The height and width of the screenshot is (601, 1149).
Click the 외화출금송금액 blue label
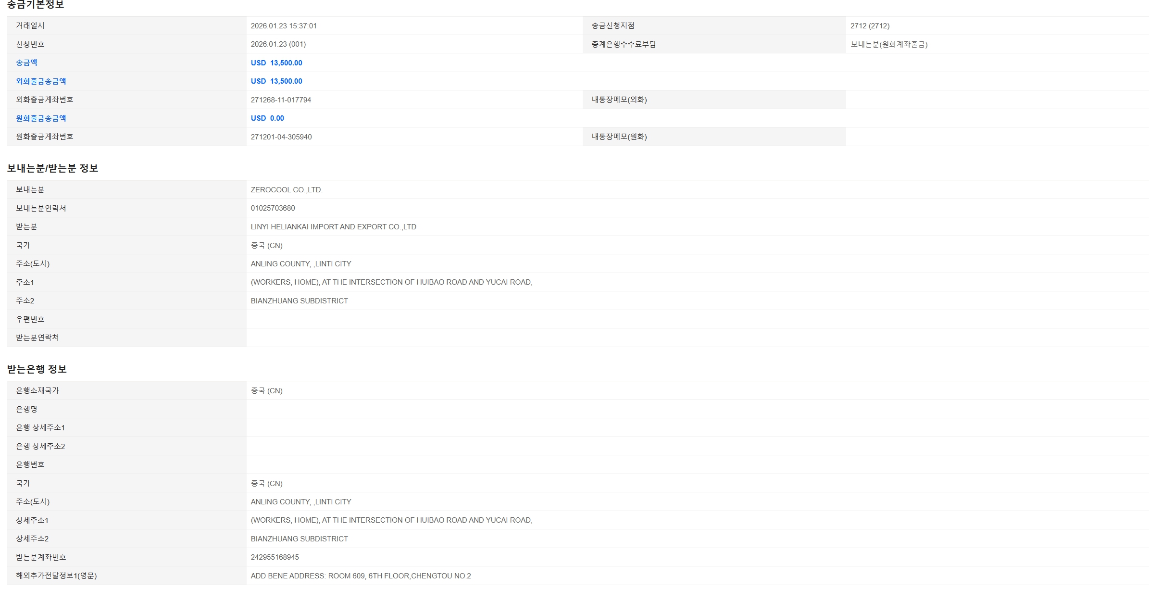[x=41, y=81]
